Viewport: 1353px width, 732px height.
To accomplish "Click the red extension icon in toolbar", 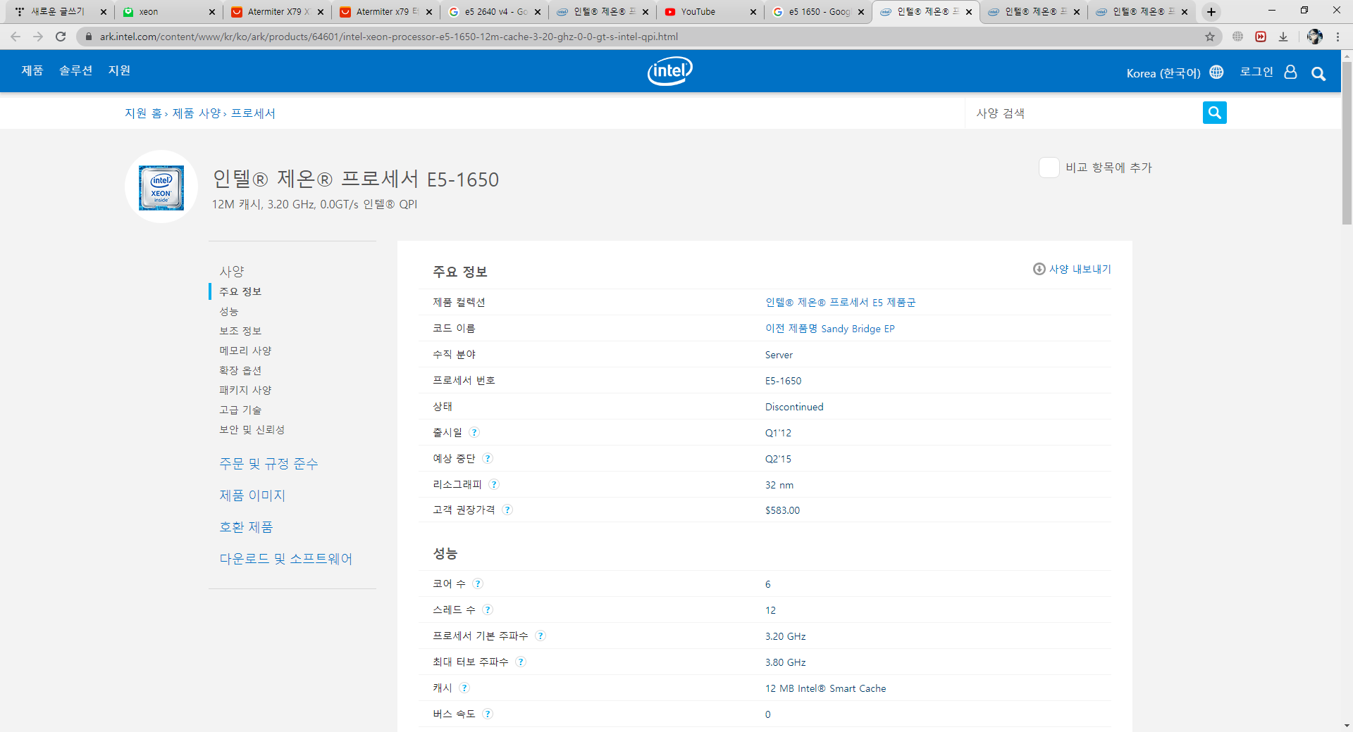I will [1261, 37].
